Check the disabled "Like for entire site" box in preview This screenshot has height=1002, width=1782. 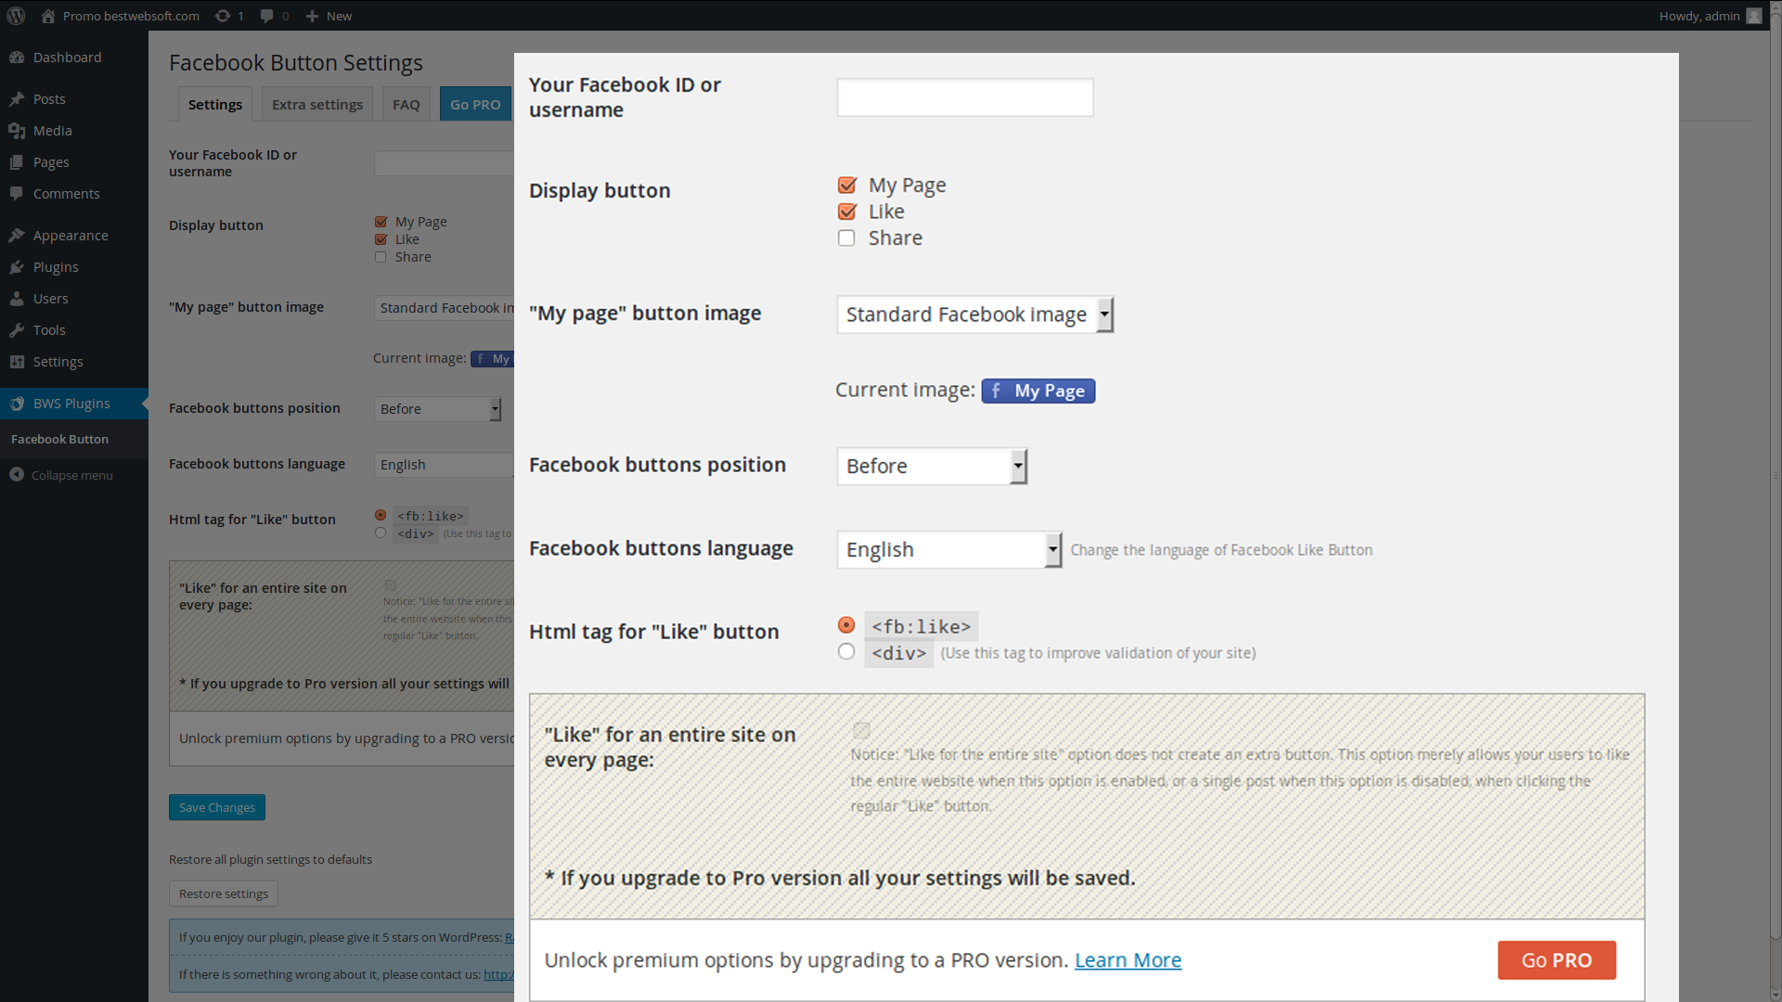point(861,730)
